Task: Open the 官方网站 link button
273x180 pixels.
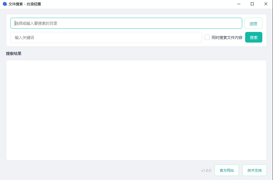Action: 226,171
